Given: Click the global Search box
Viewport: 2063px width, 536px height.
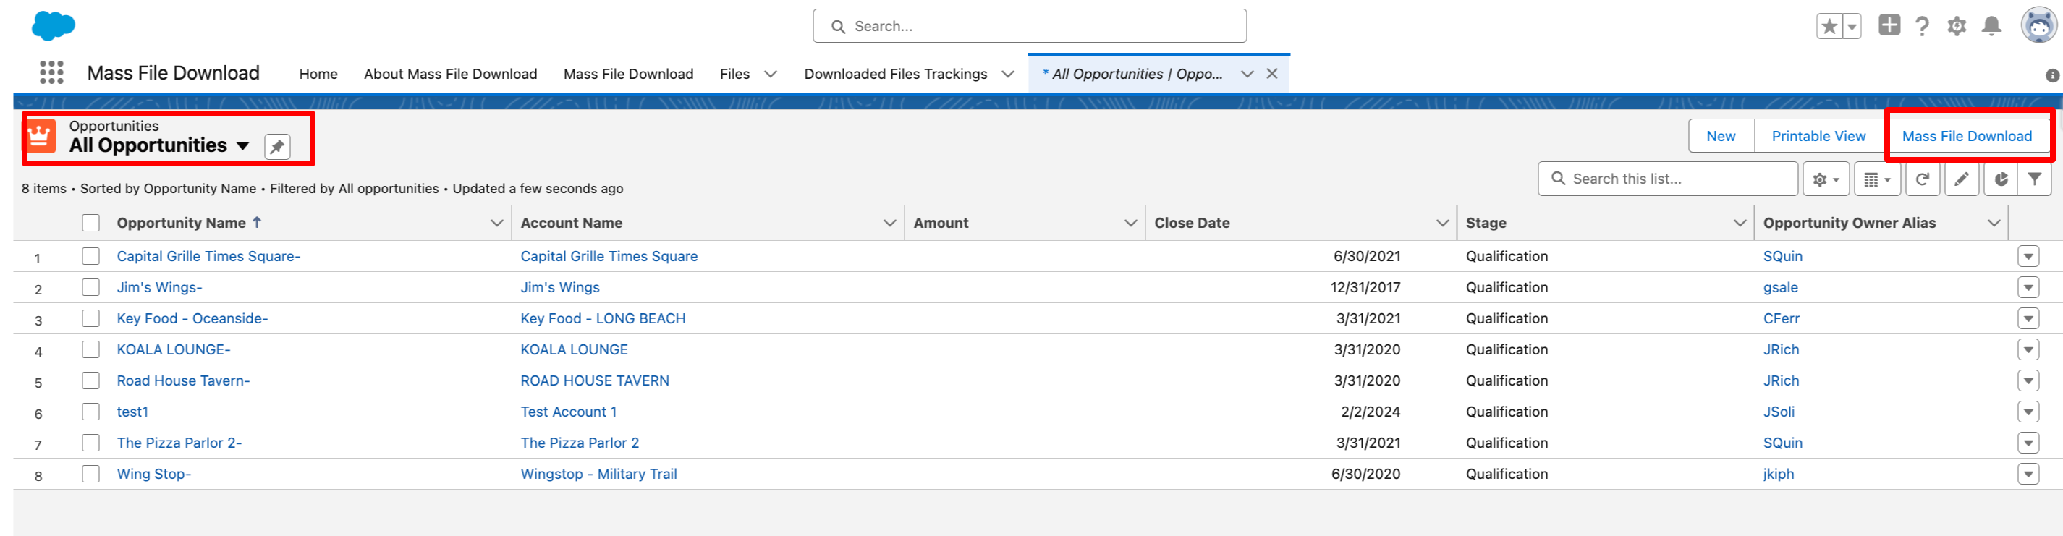Looking at the screenshot, I should (1029, 26).
